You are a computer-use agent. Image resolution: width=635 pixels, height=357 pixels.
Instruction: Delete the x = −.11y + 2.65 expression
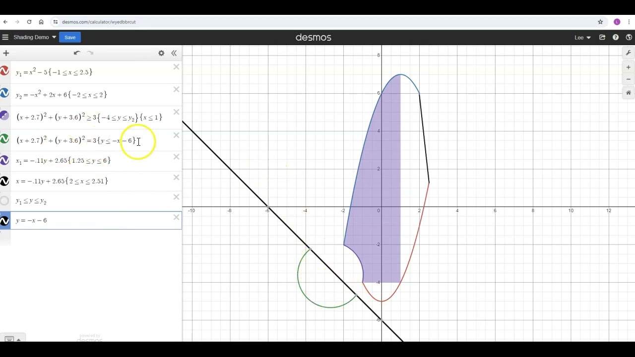coord(176,178)
